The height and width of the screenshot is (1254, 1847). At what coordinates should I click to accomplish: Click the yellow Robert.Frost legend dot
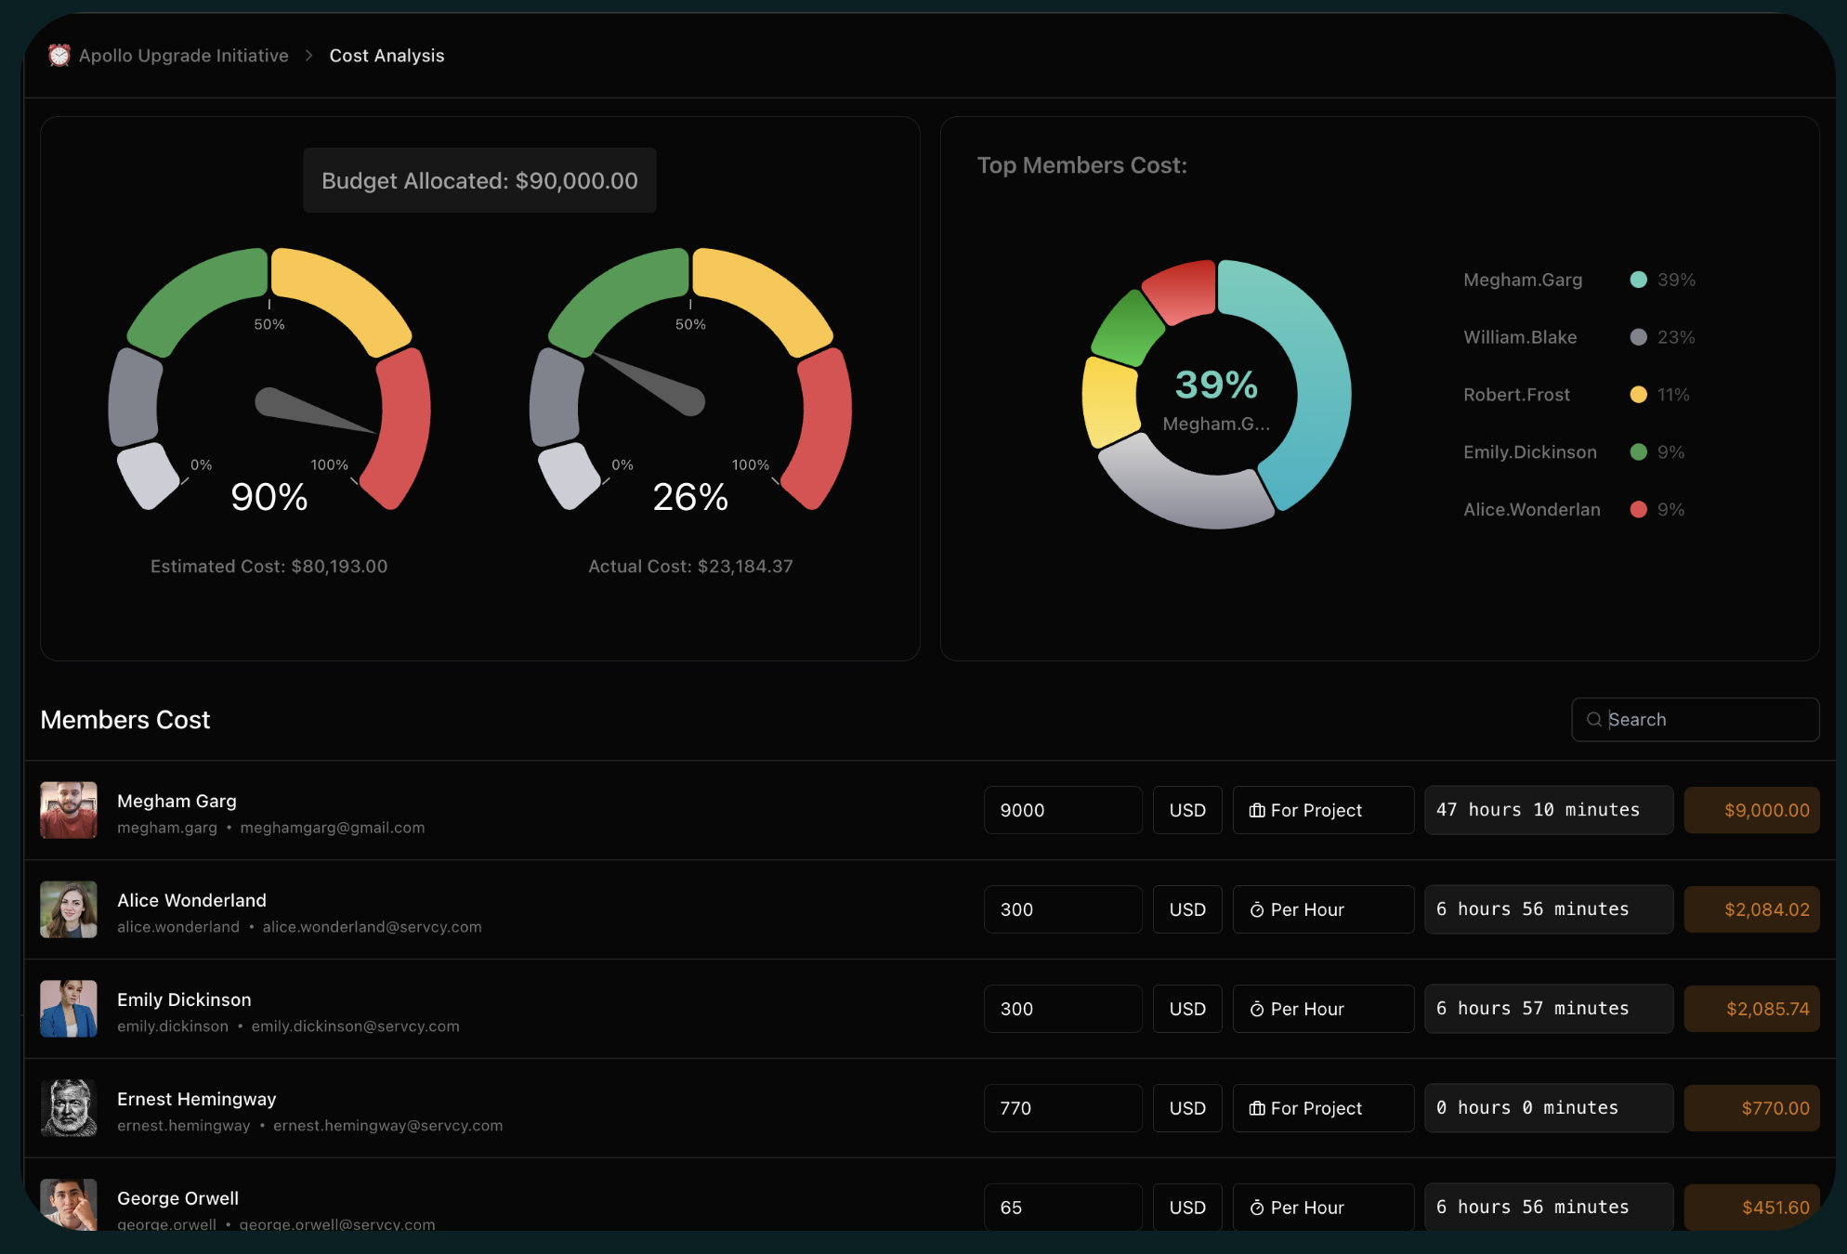(x=1638, y=395)
